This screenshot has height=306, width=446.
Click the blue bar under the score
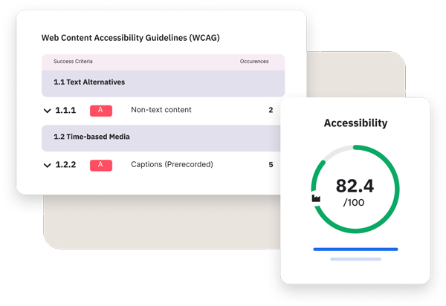355,250
